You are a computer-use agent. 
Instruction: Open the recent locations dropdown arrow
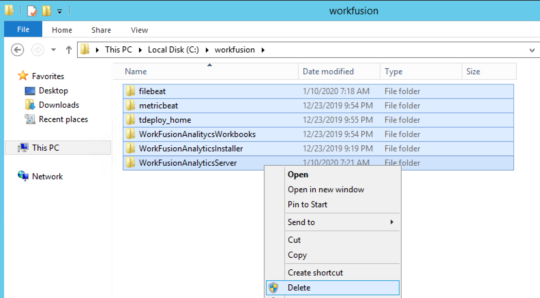pyautogui.click(x=54, y=50)
